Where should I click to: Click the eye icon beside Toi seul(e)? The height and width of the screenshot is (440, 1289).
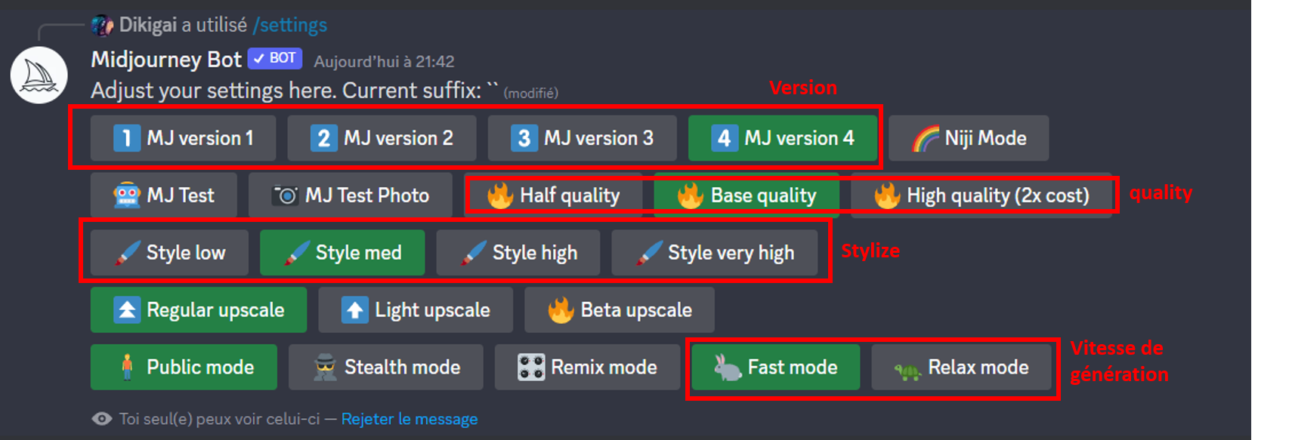tap(102, 418)
